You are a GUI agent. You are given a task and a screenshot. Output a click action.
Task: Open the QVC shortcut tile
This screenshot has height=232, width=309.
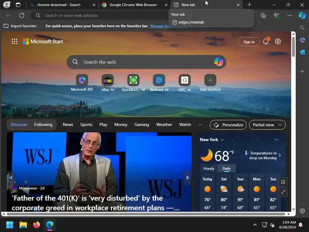click(185, 83)
